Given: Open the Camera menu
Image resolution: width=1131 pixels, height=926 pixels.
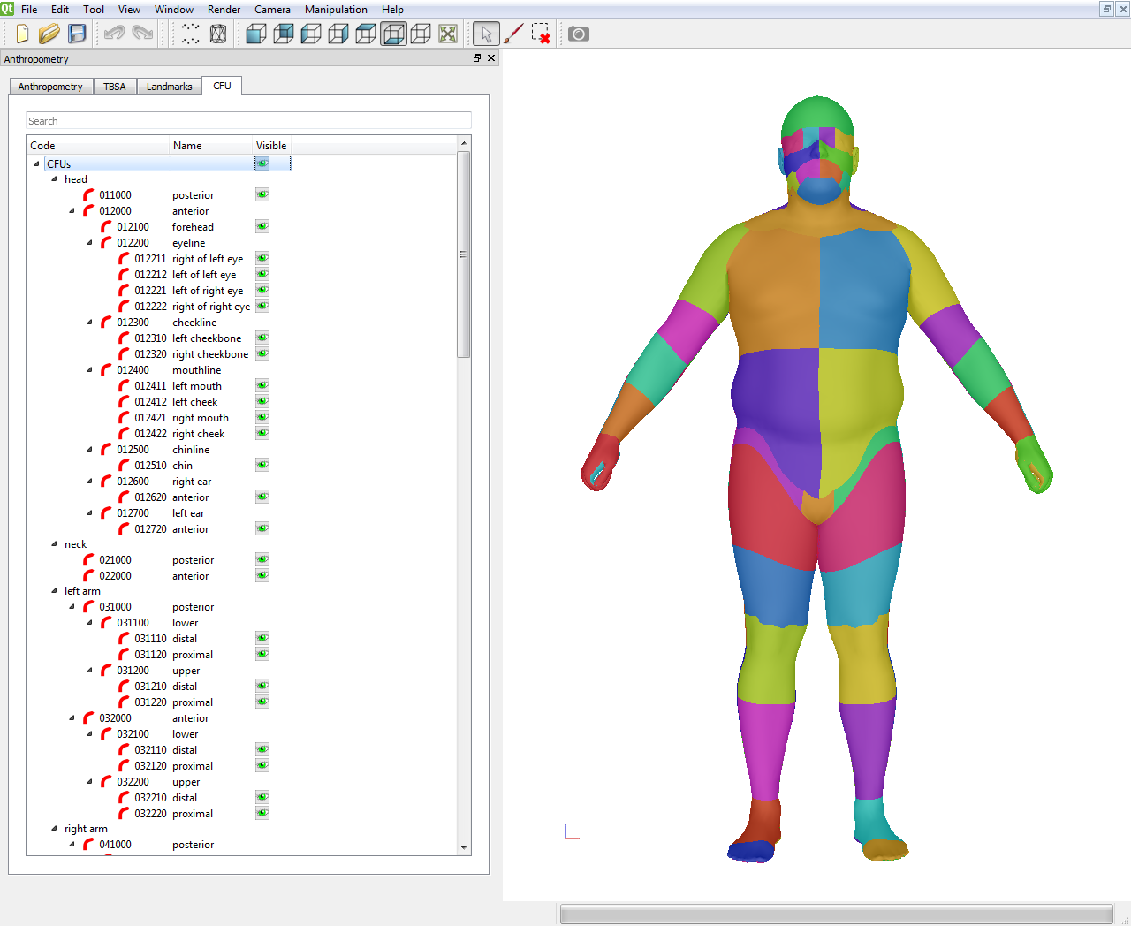Looking at the screenshot, I should (x=272, y=10).
